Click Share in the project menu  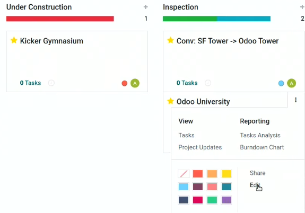coord(258,173)
